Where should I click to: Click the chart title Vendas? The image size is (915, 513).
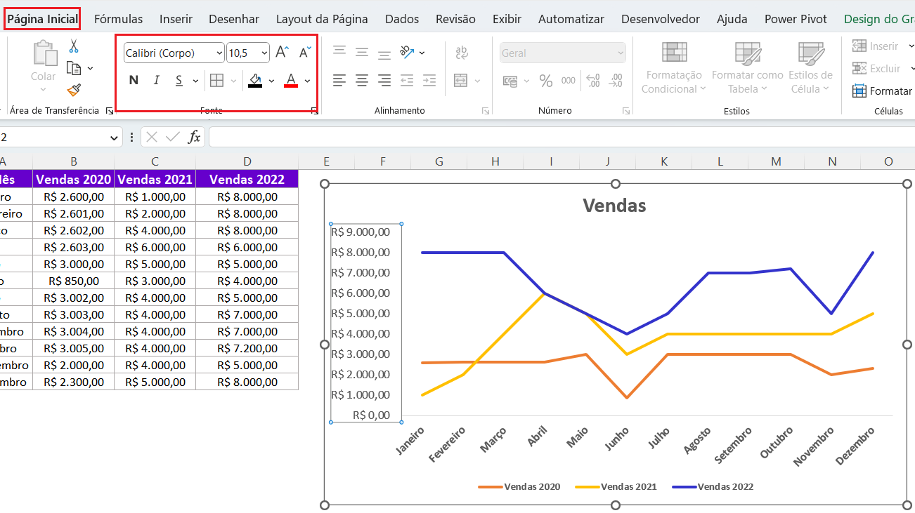point(614,206)
